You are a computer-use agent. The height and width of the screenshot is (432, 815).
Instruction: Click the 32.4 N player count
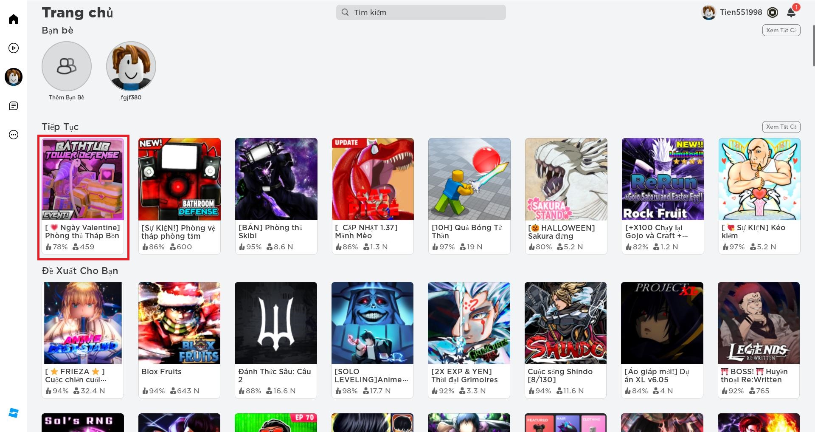click(x=89, y=391)
